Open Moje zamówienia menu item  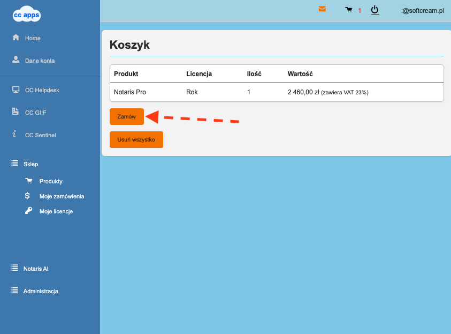tap(62, 196)
